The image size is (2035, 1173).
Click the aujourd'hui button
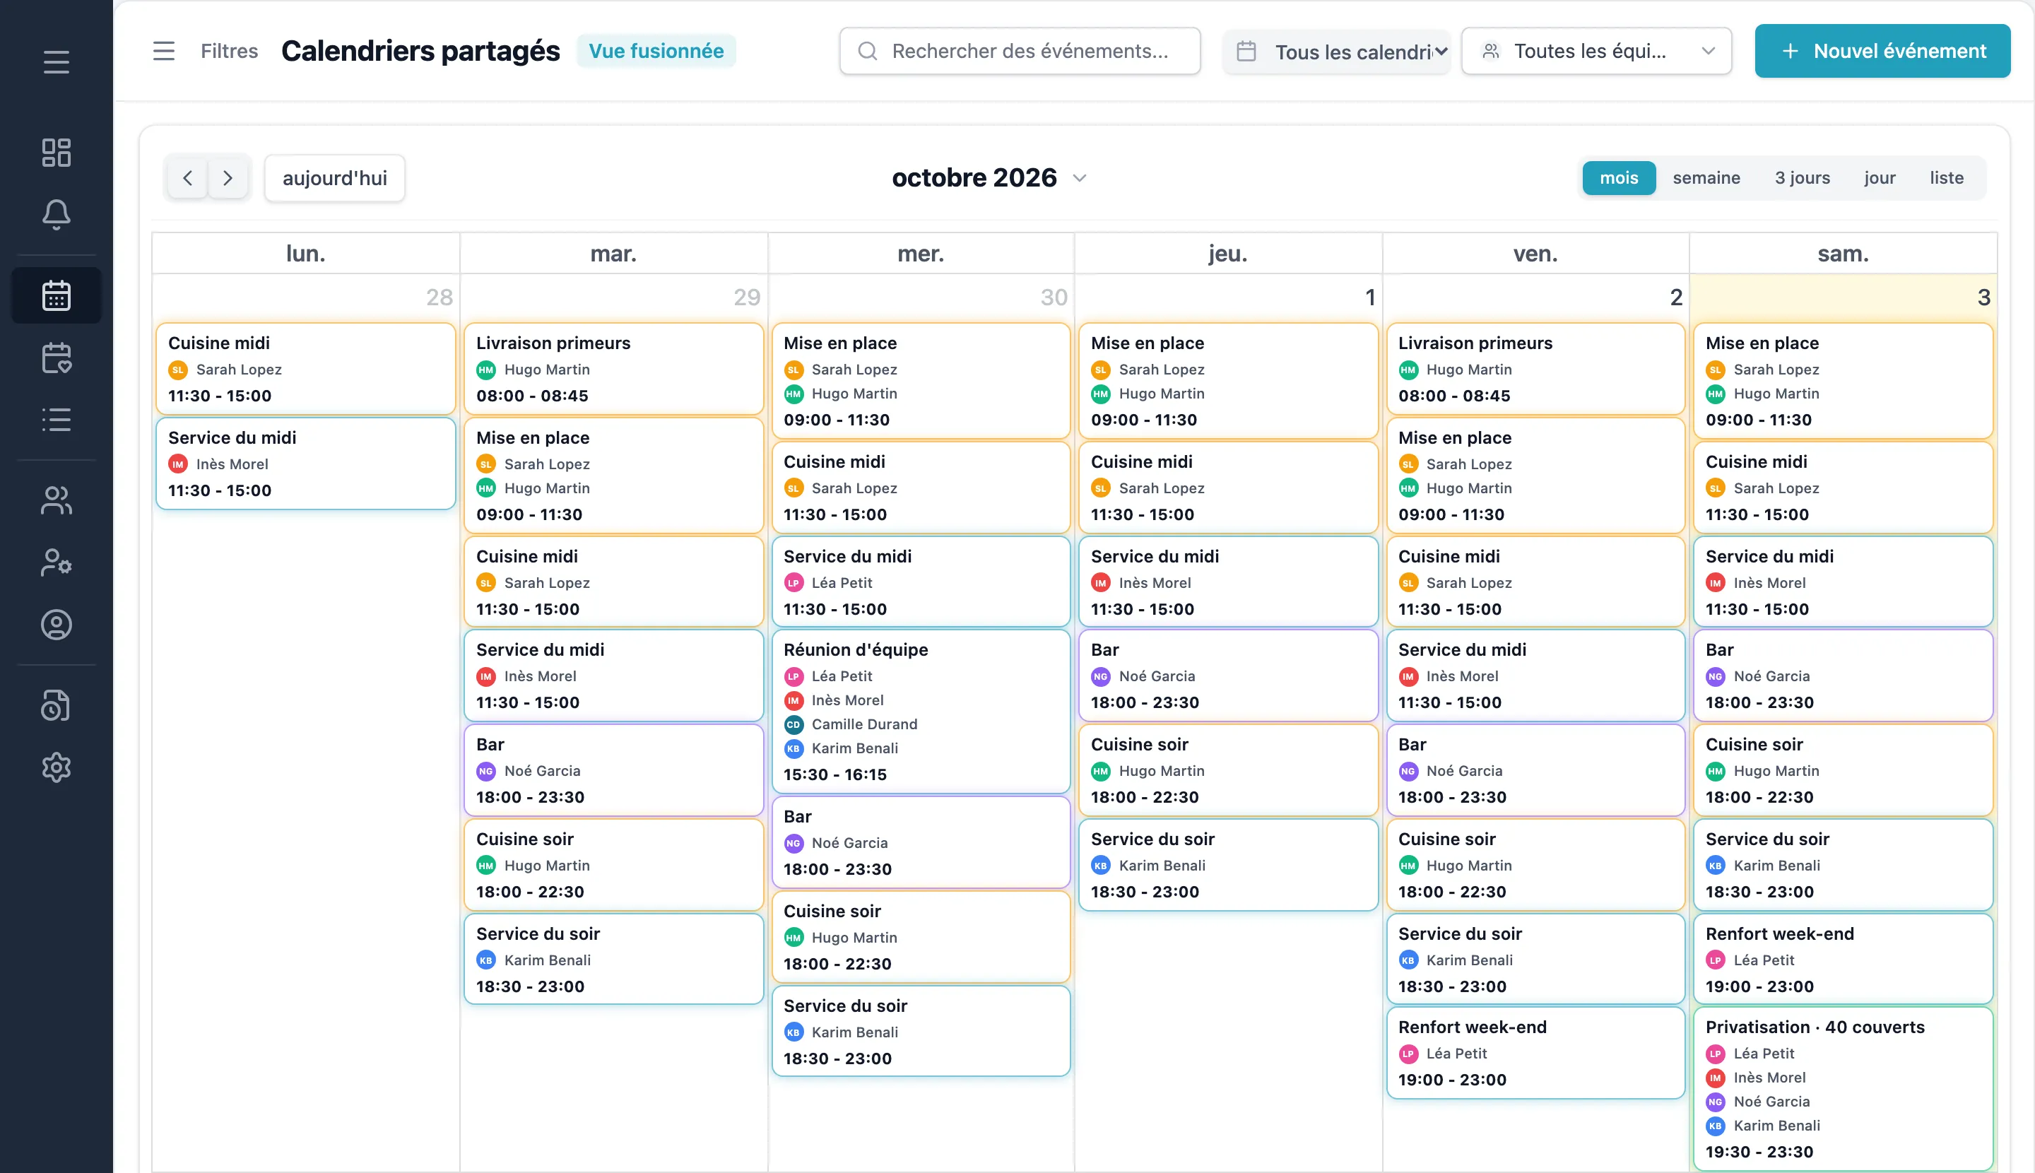pos(334,178)
